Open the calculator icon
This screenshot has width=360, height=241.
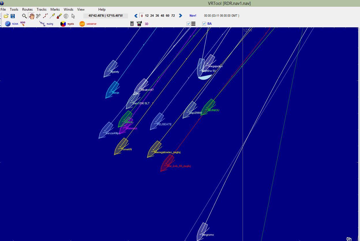pyautogui.click(x=132, y=24)
